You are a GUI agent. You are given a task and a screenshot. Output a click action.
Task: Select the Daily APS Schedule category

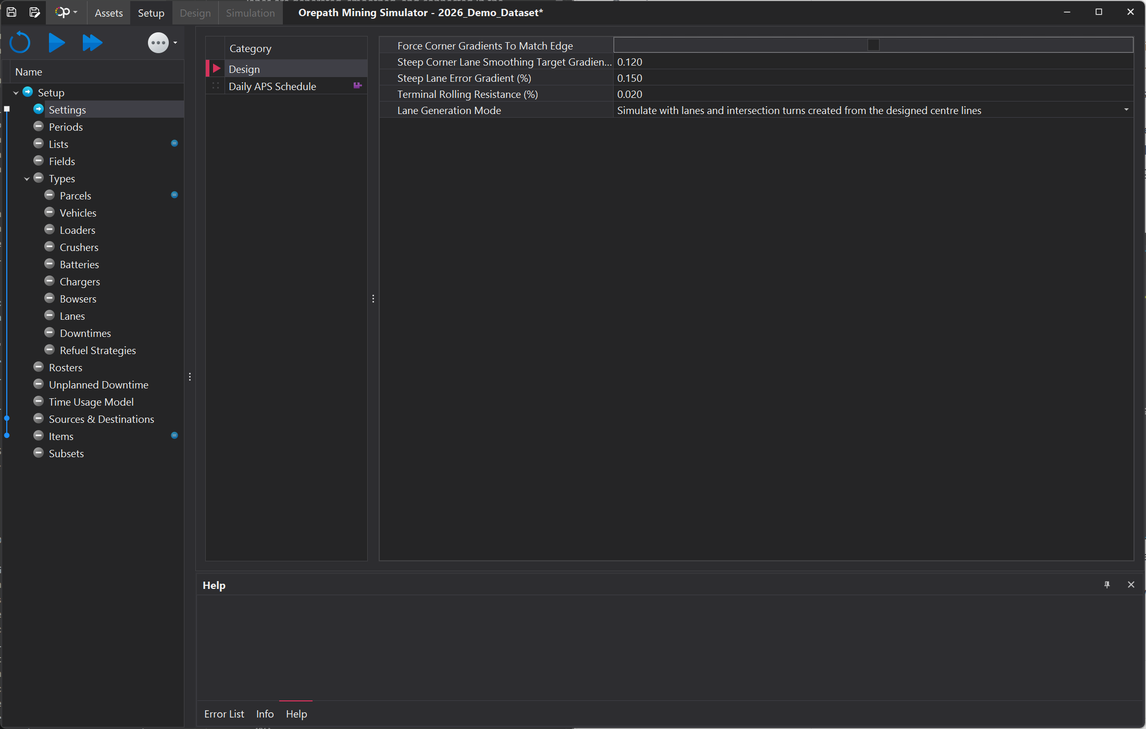[286, 86]
